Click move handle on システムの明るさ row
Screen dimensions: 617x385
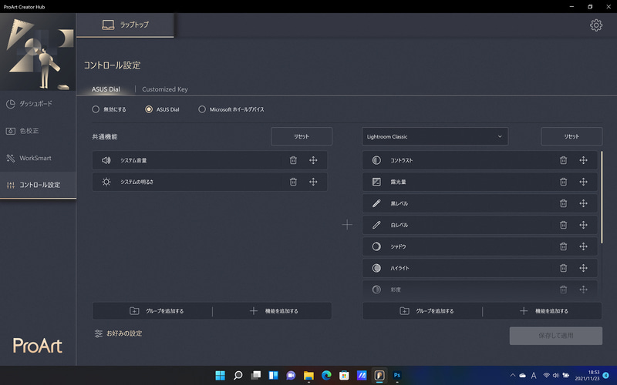pos(313,182)
